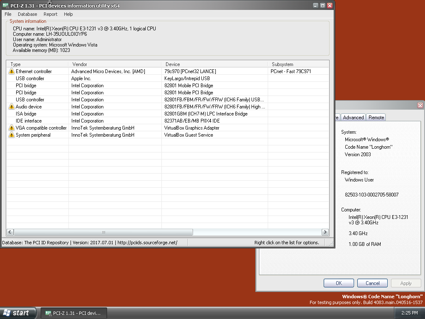Screen dimensions: 425x319
Task: Click the horizontal scrollbar right arrow
Action: point(325,232)
